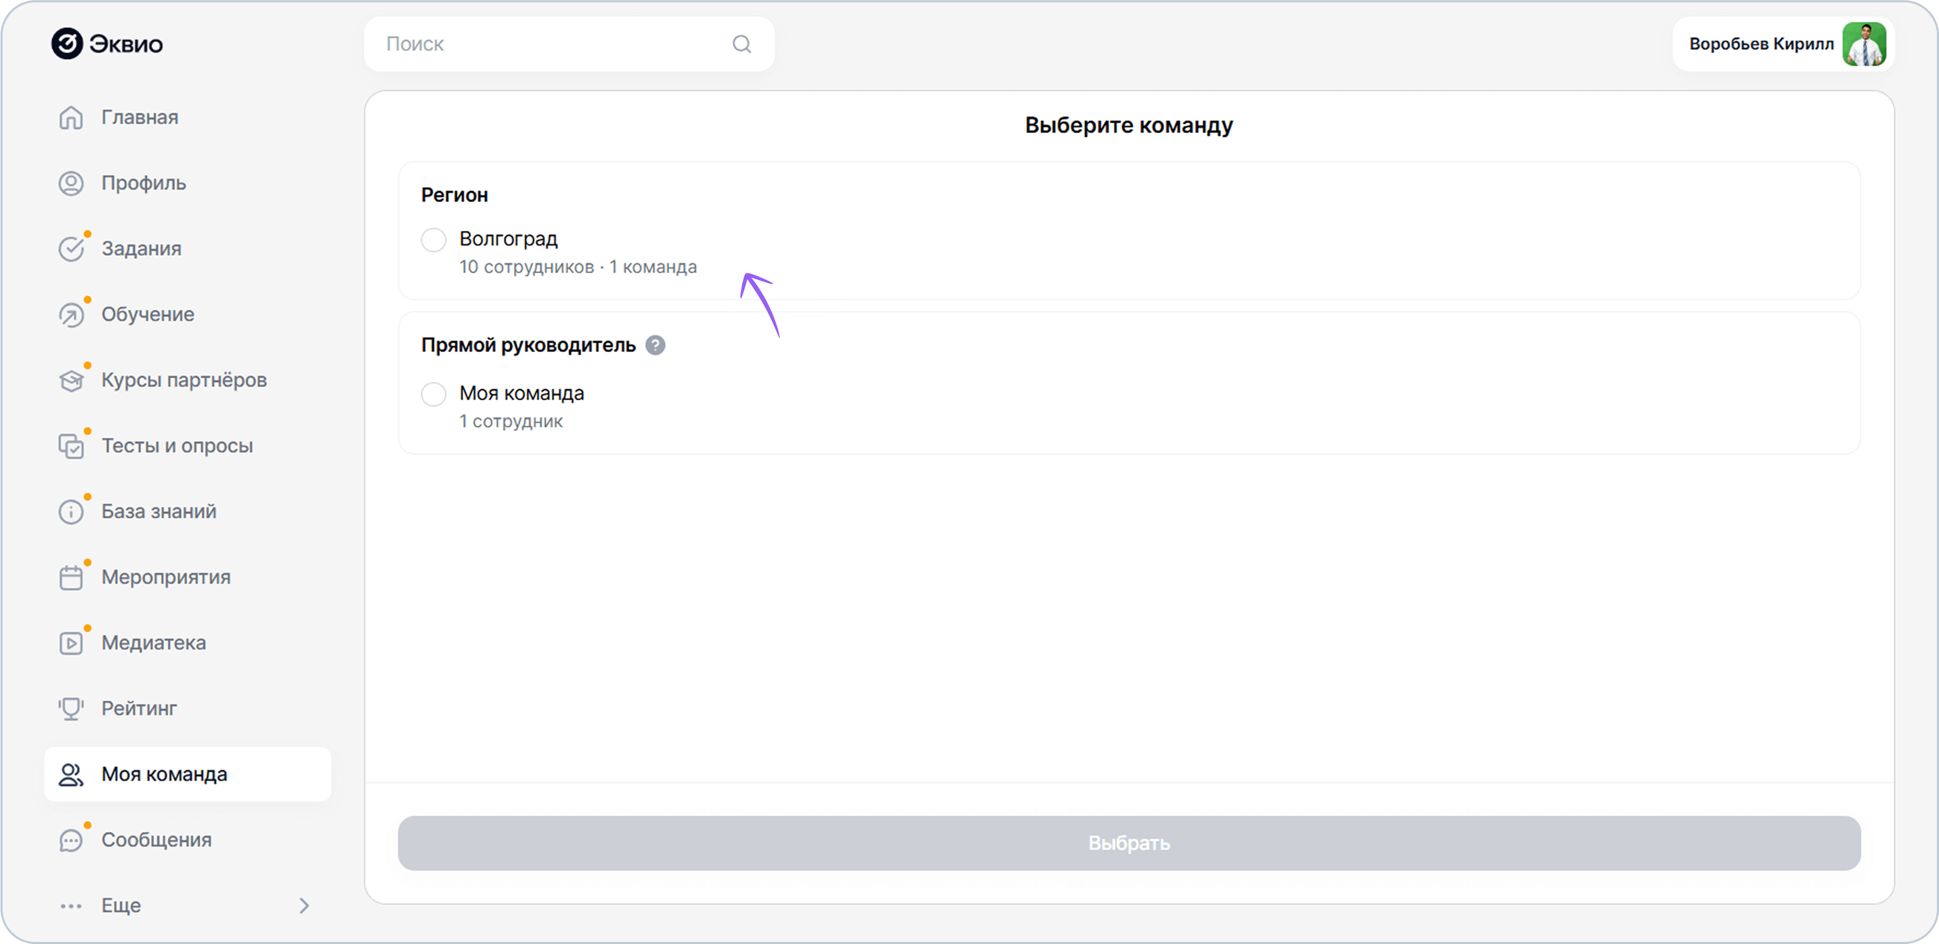This screenshot has height=944, width=1939.
Task: Open the Медиатека section
Action: point(188,643)
